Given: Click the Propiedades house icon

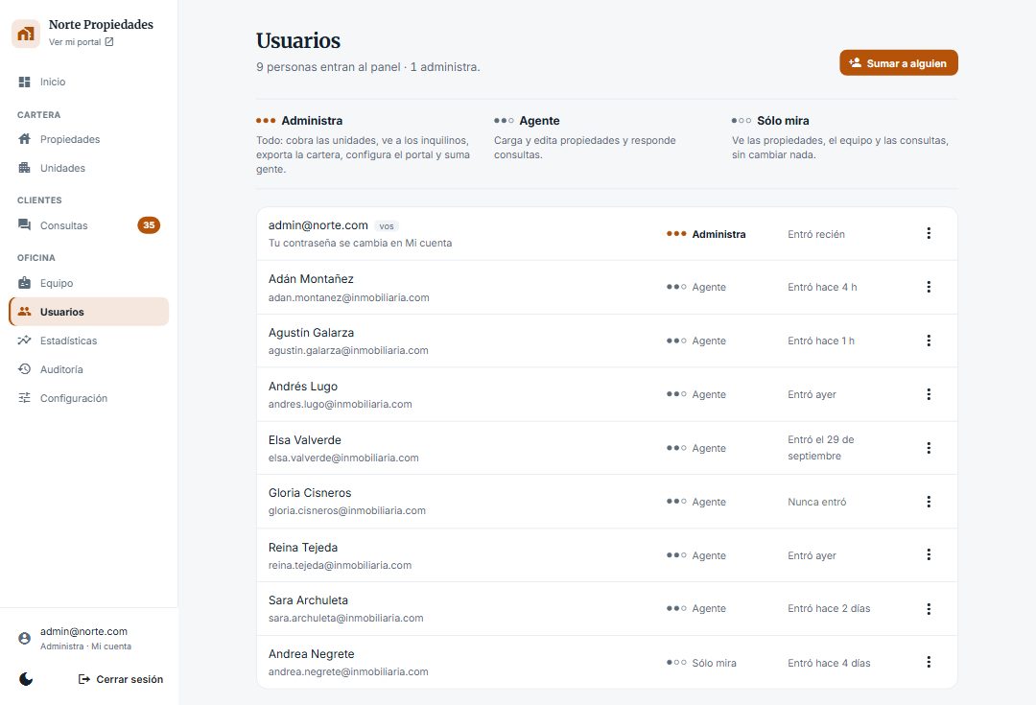Looking at the screenshot, I should point(24,139).
